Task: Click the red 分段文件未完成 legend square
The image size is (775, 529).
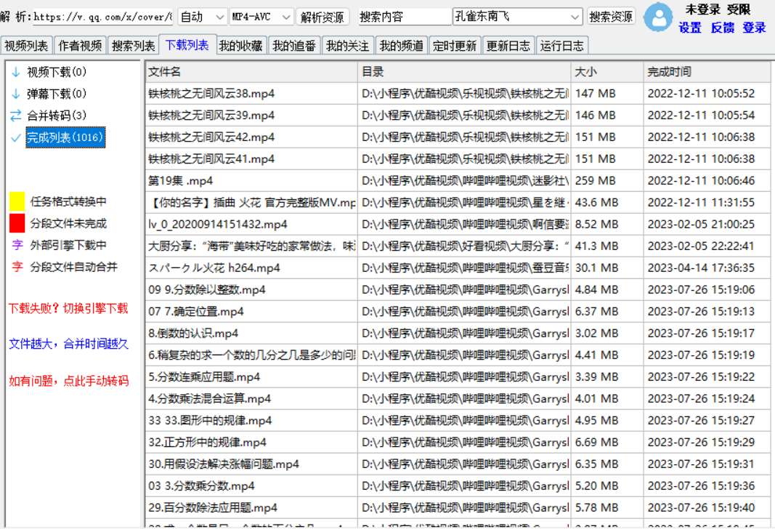Action: 16,222
